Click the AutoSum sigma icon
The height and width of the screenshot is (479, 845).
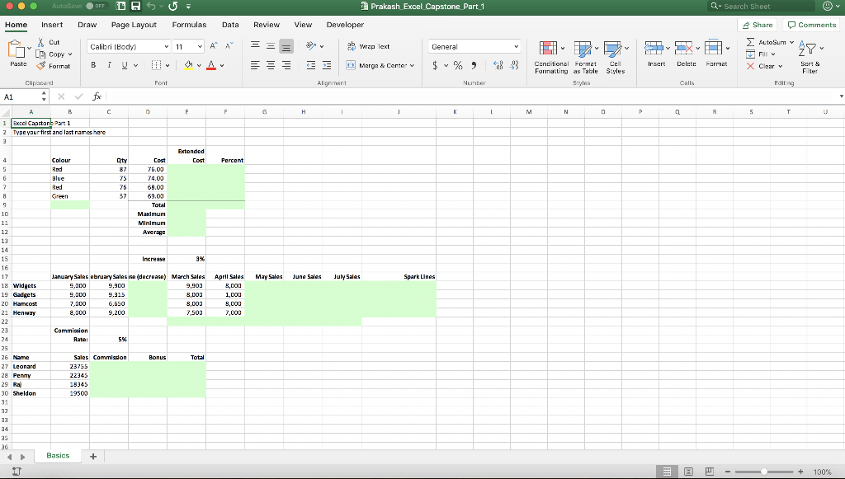coord(750,42)
